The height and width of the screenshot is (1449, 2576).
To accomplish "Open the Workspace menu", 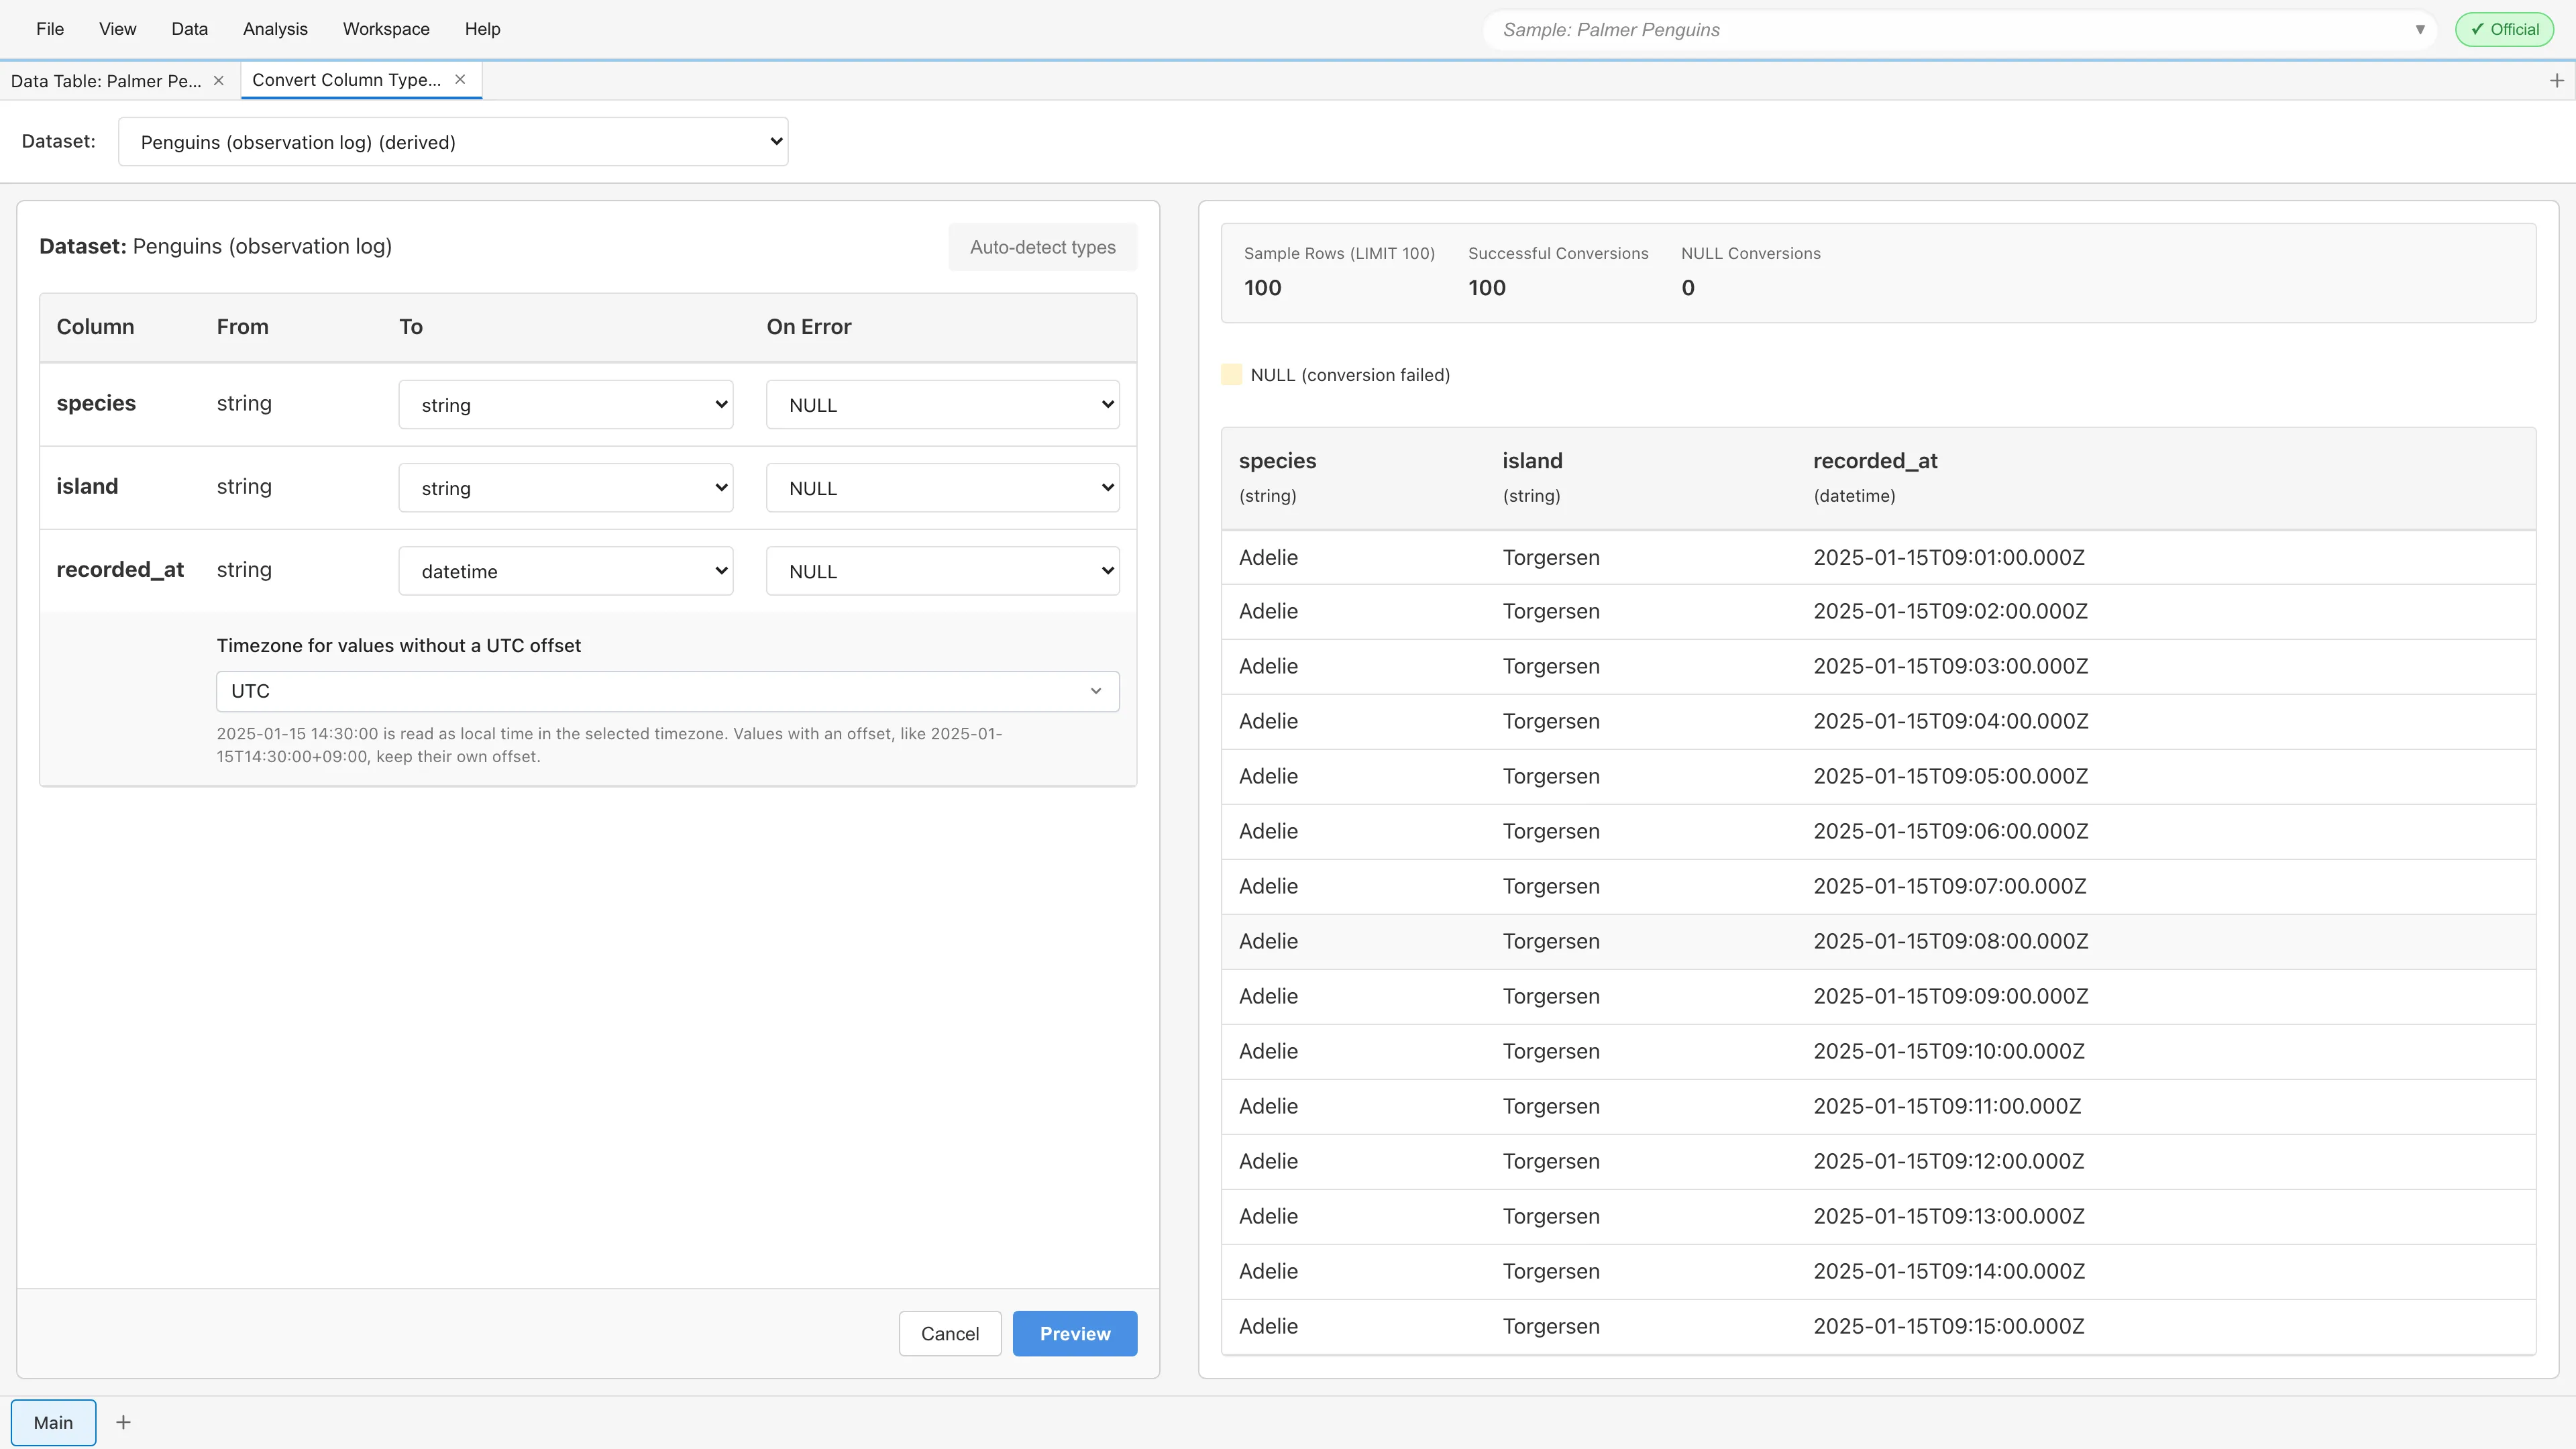I will click(x=386, y=29).
